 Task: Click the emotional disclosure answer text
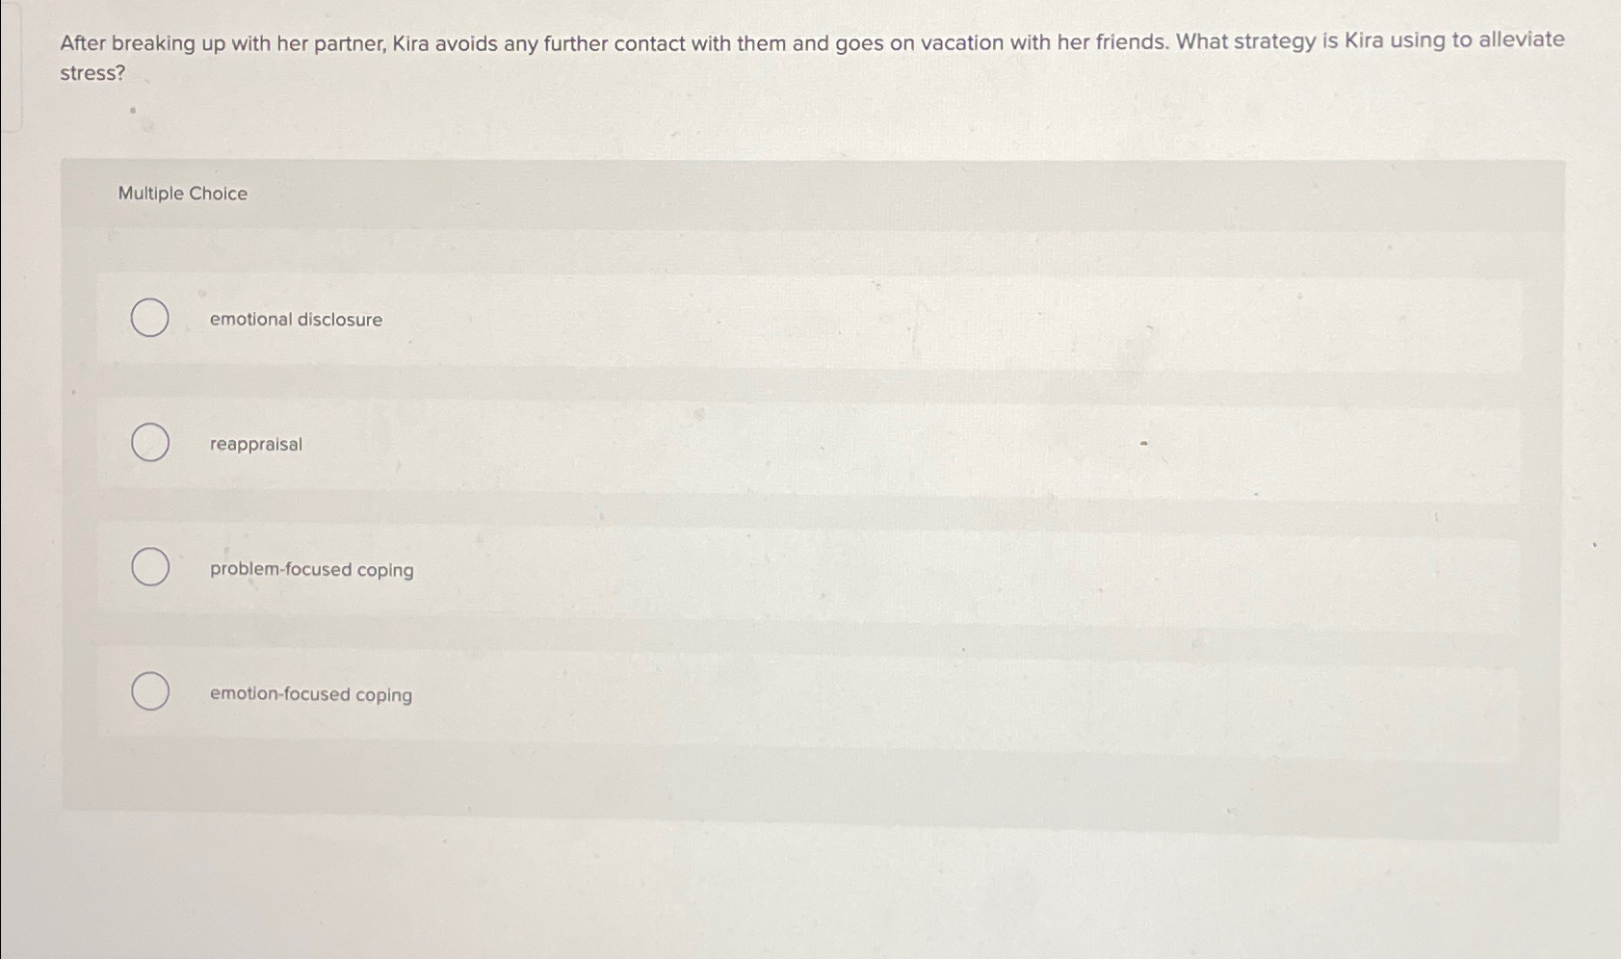point(295,319)
